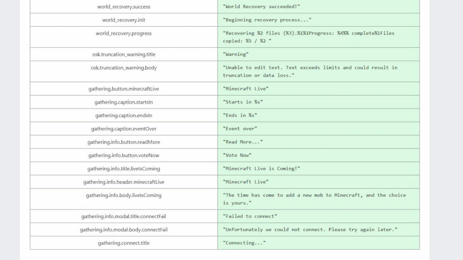Click the world_recovery.success key cell

124,6
